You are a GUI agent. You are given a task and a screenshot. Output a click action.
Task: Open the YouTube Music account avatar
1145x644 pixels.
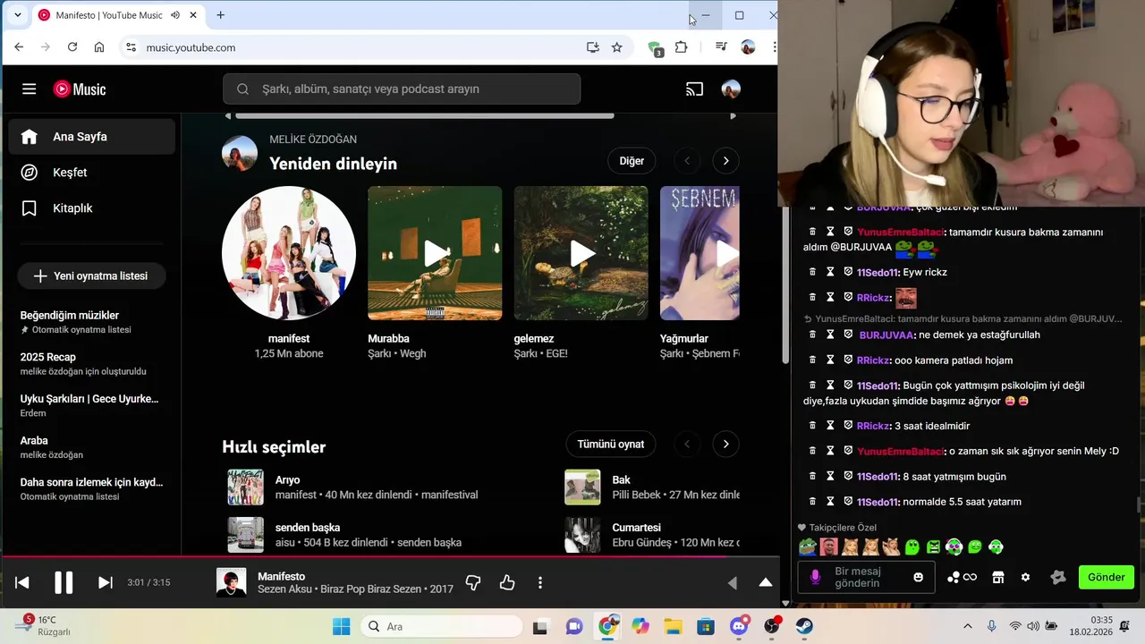pyautogui.click(x=731, y=89)
